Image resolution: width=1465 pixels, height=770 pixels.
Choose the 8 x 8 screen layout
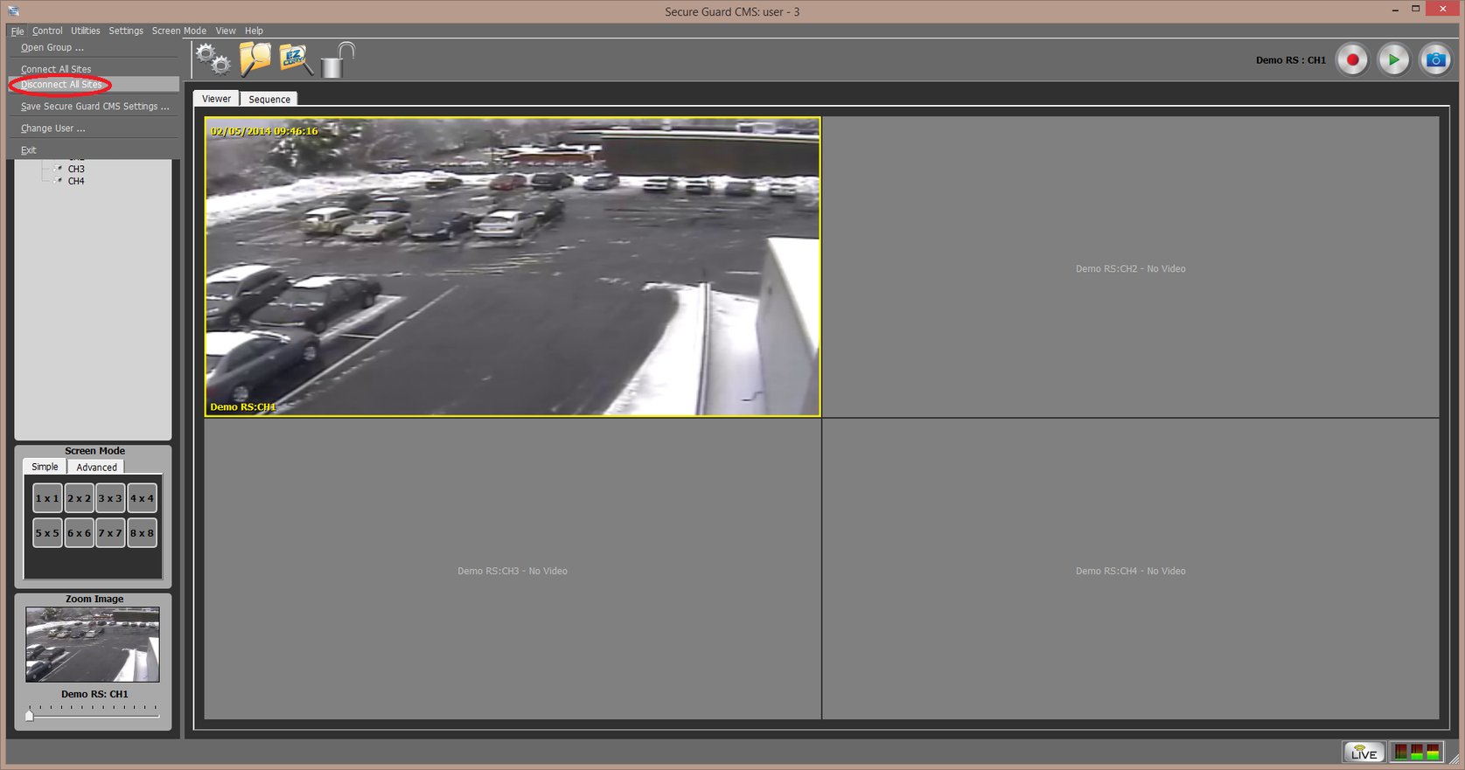142,533
